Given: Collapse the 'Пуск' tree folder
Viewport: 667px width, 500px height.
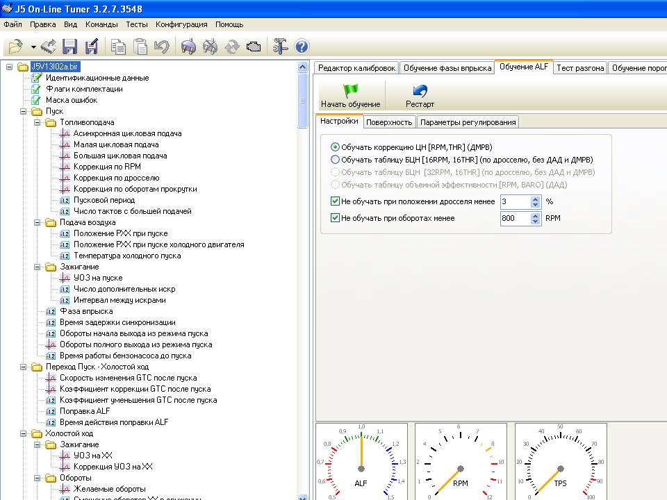Looking at the screenshot, I should pyautogui.click(x=24, y=111).
